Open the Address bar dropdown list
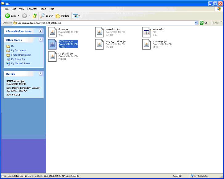 (x=196, y=23)
